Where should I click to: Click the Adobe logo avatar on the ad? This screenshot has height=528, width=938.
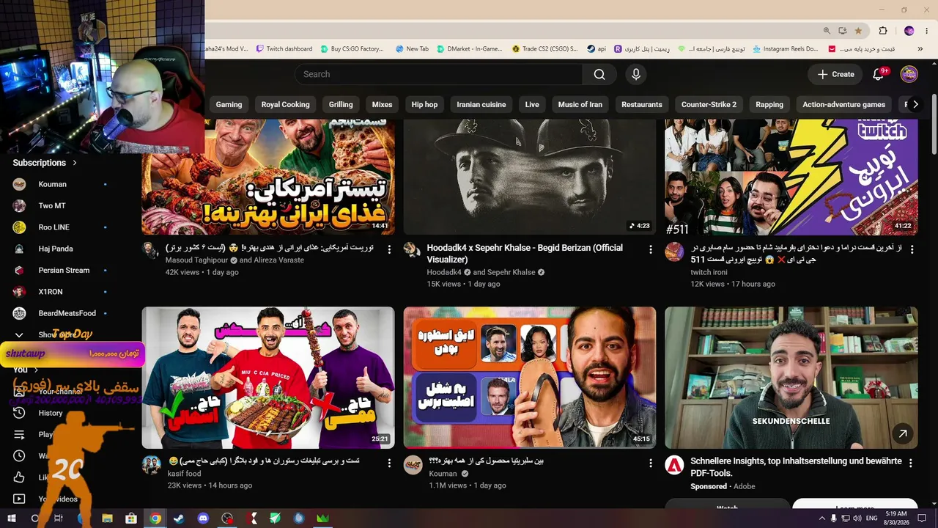pos(674,465)
